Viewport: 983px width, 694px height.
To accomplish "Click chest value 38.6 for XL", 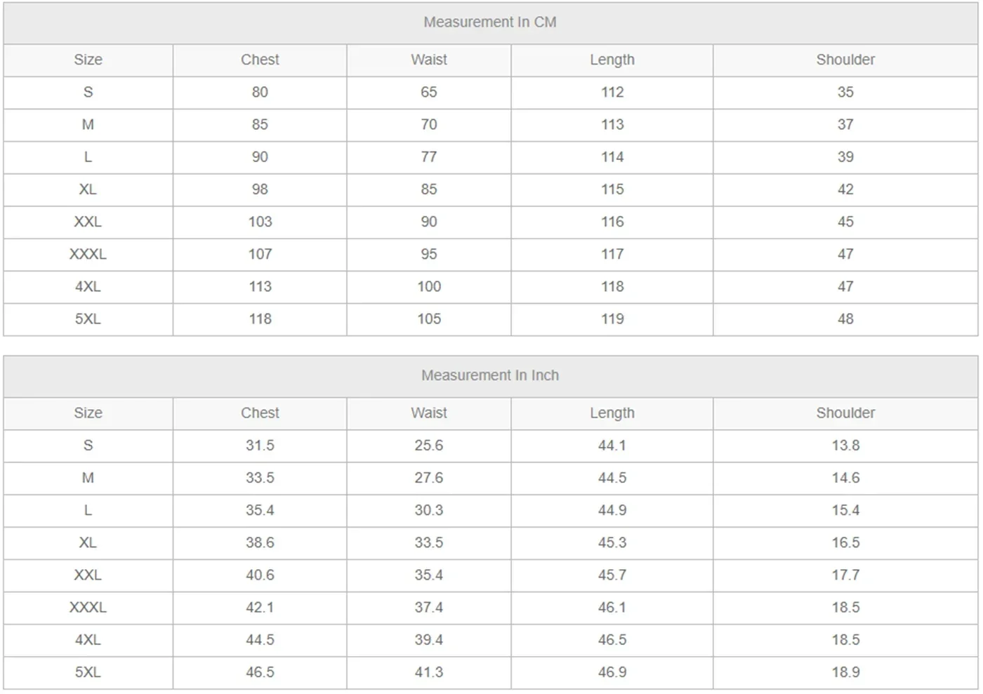I will pyautogui.click(x=260, y=542).
